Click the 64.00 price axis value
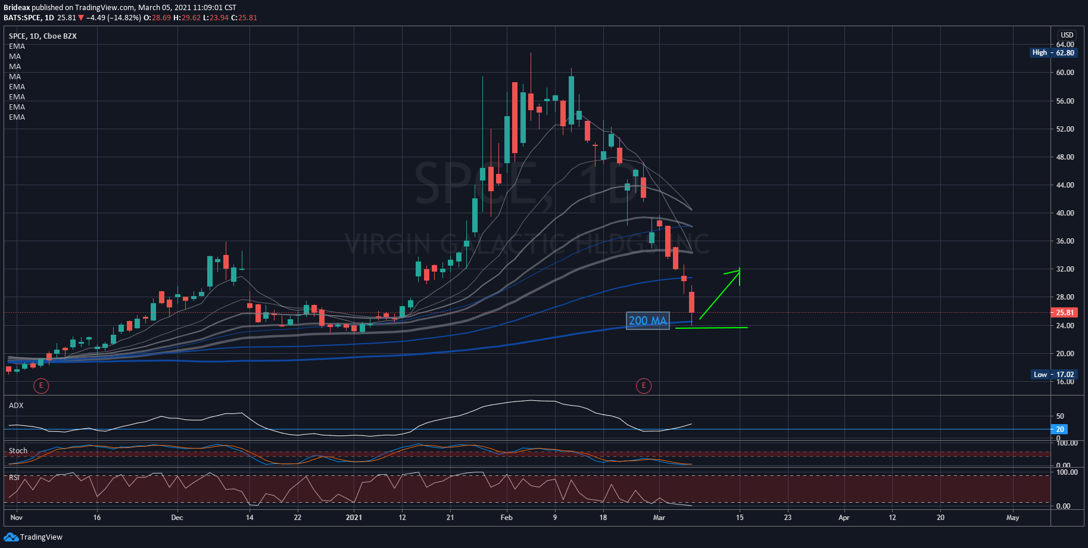The width and height of the screenshot is (1088, 548). tap(1065, 45)
